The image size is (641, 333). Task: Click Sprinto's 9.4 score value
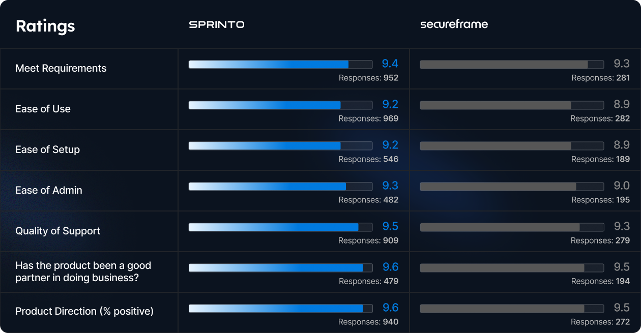click(390, 64)
